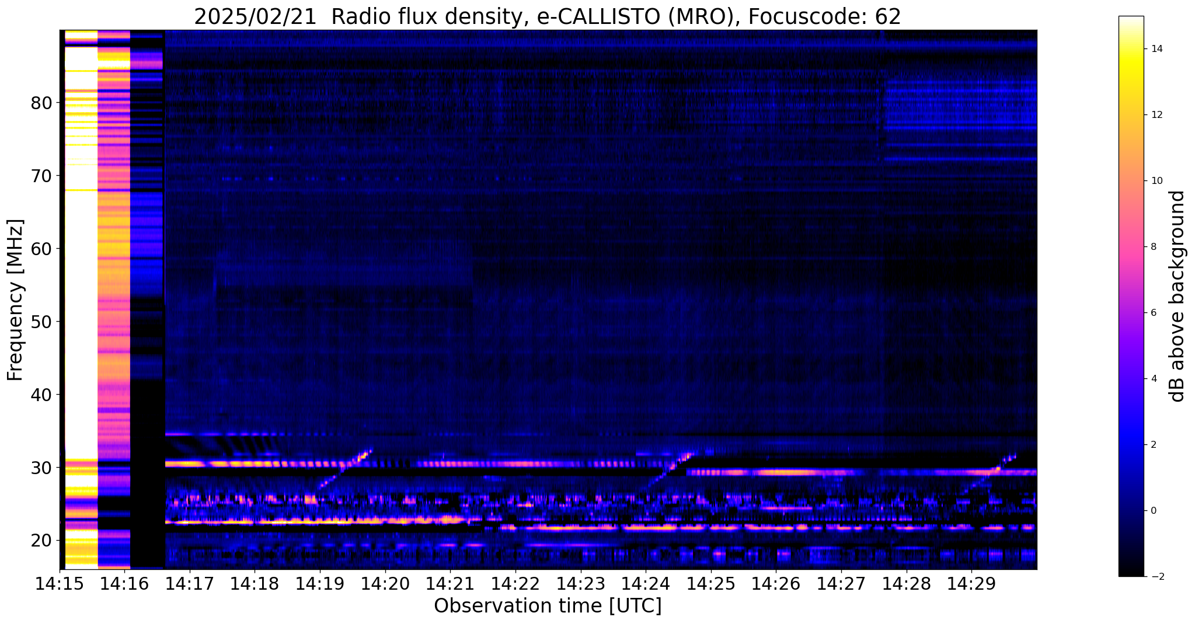Click the 14:20 time tick label
Viewport: 1195px width, 623px height.
pos(385,583)
